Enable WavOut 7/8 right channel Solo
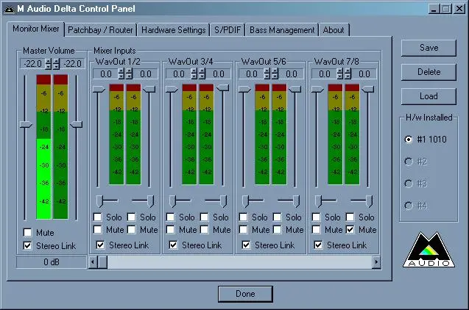 click(x=350, y=217)
